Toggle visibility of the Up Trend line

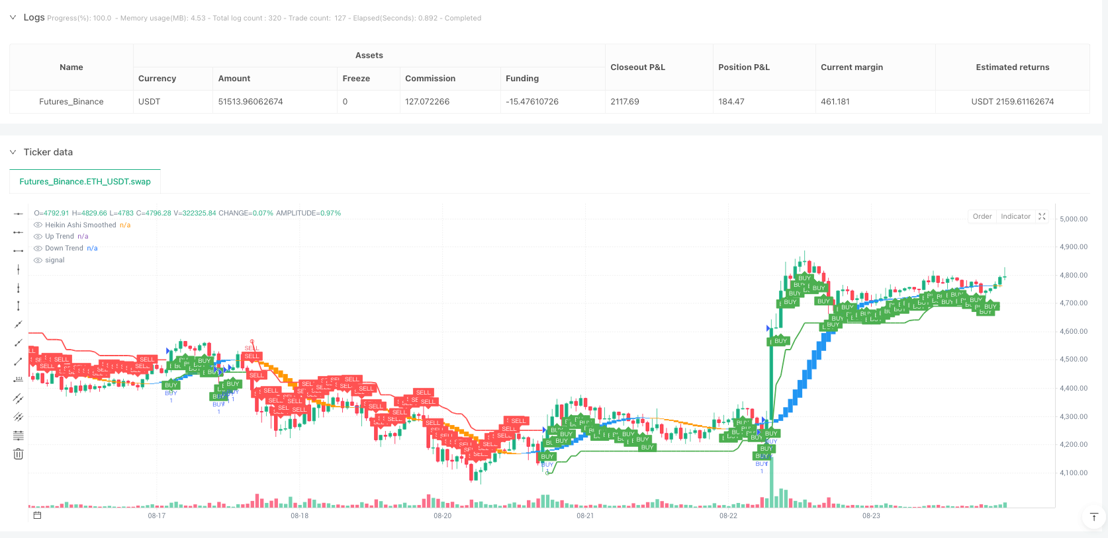click(x=38, y=237)
